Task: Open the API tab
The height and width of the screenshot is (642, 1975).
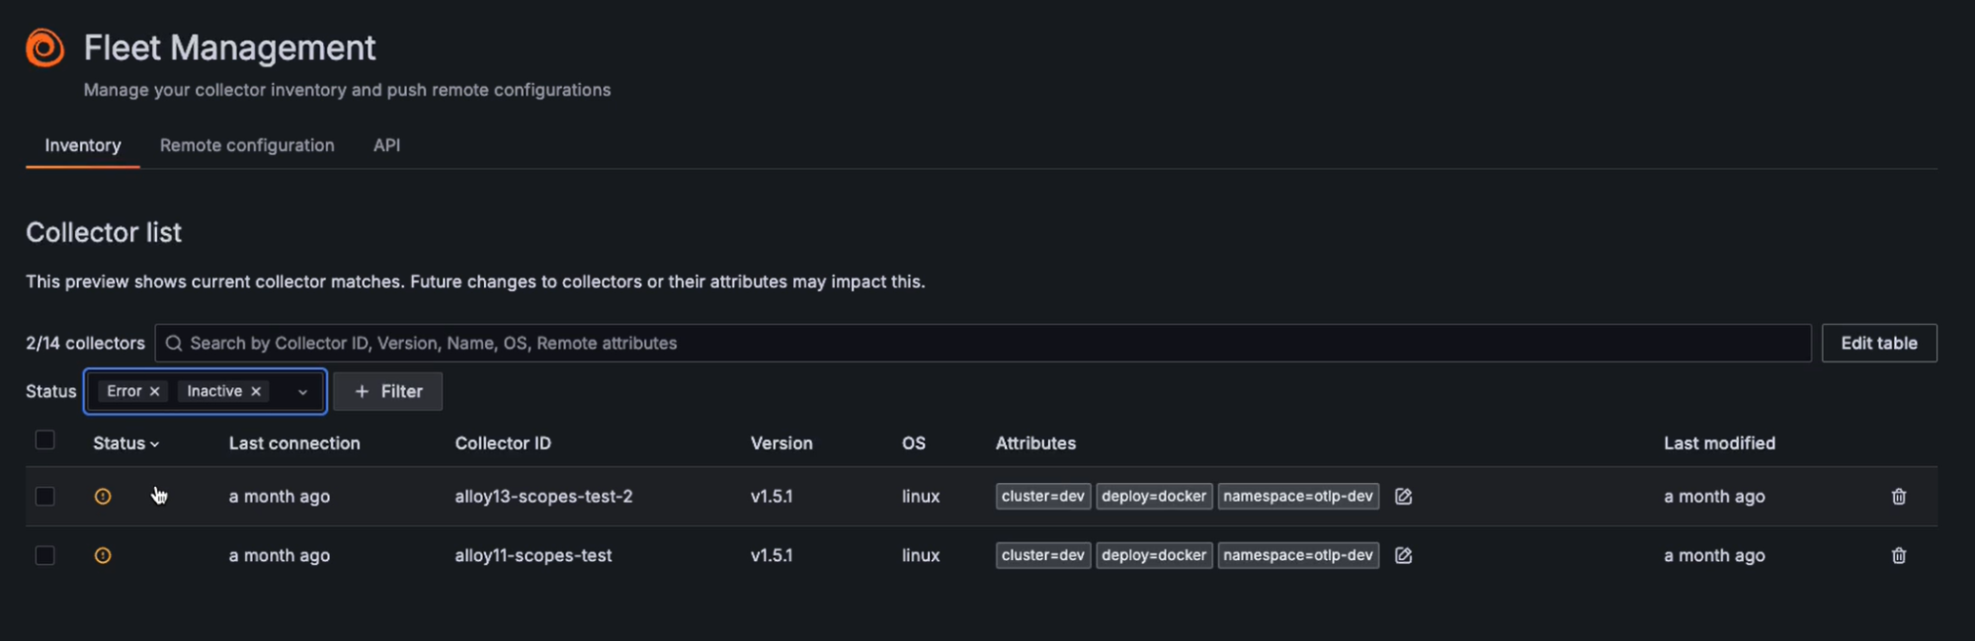Action: pyautogui.click(x=386, y=145)
